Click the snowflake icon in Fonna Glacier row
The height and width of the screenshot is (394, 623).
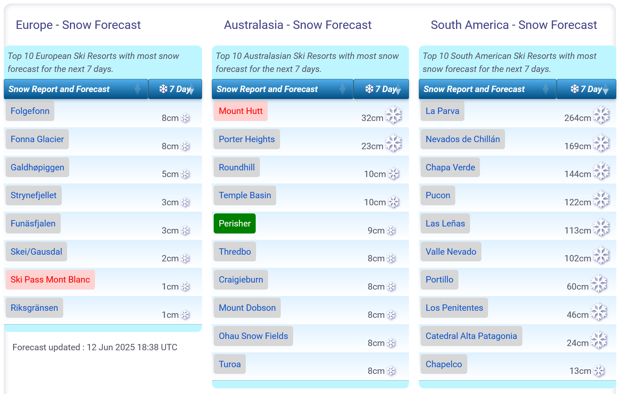pos(185,146)
